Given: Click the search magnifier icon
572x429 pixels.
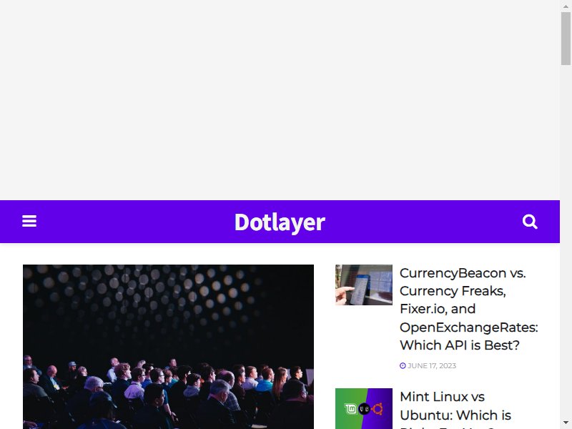Looking at the screenshot, I should pos(530,222).
